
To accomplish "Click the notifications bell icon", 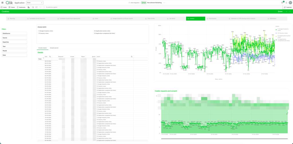I will (x=286, y=3).
